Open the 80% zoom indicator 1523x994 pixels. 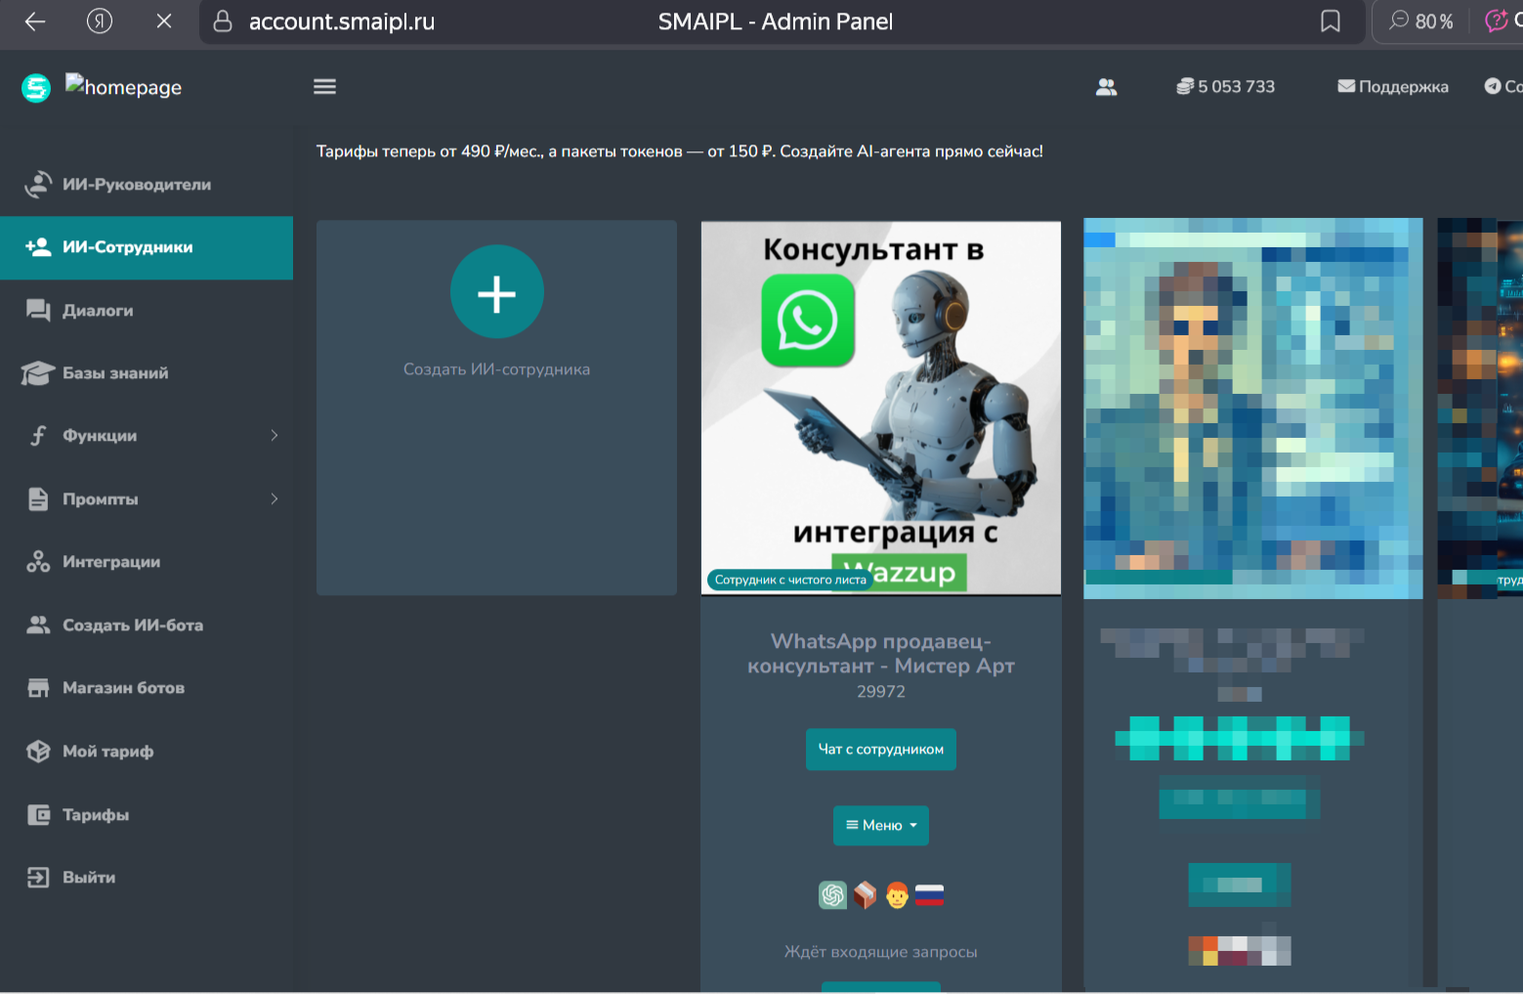(x=1421, y=22)
